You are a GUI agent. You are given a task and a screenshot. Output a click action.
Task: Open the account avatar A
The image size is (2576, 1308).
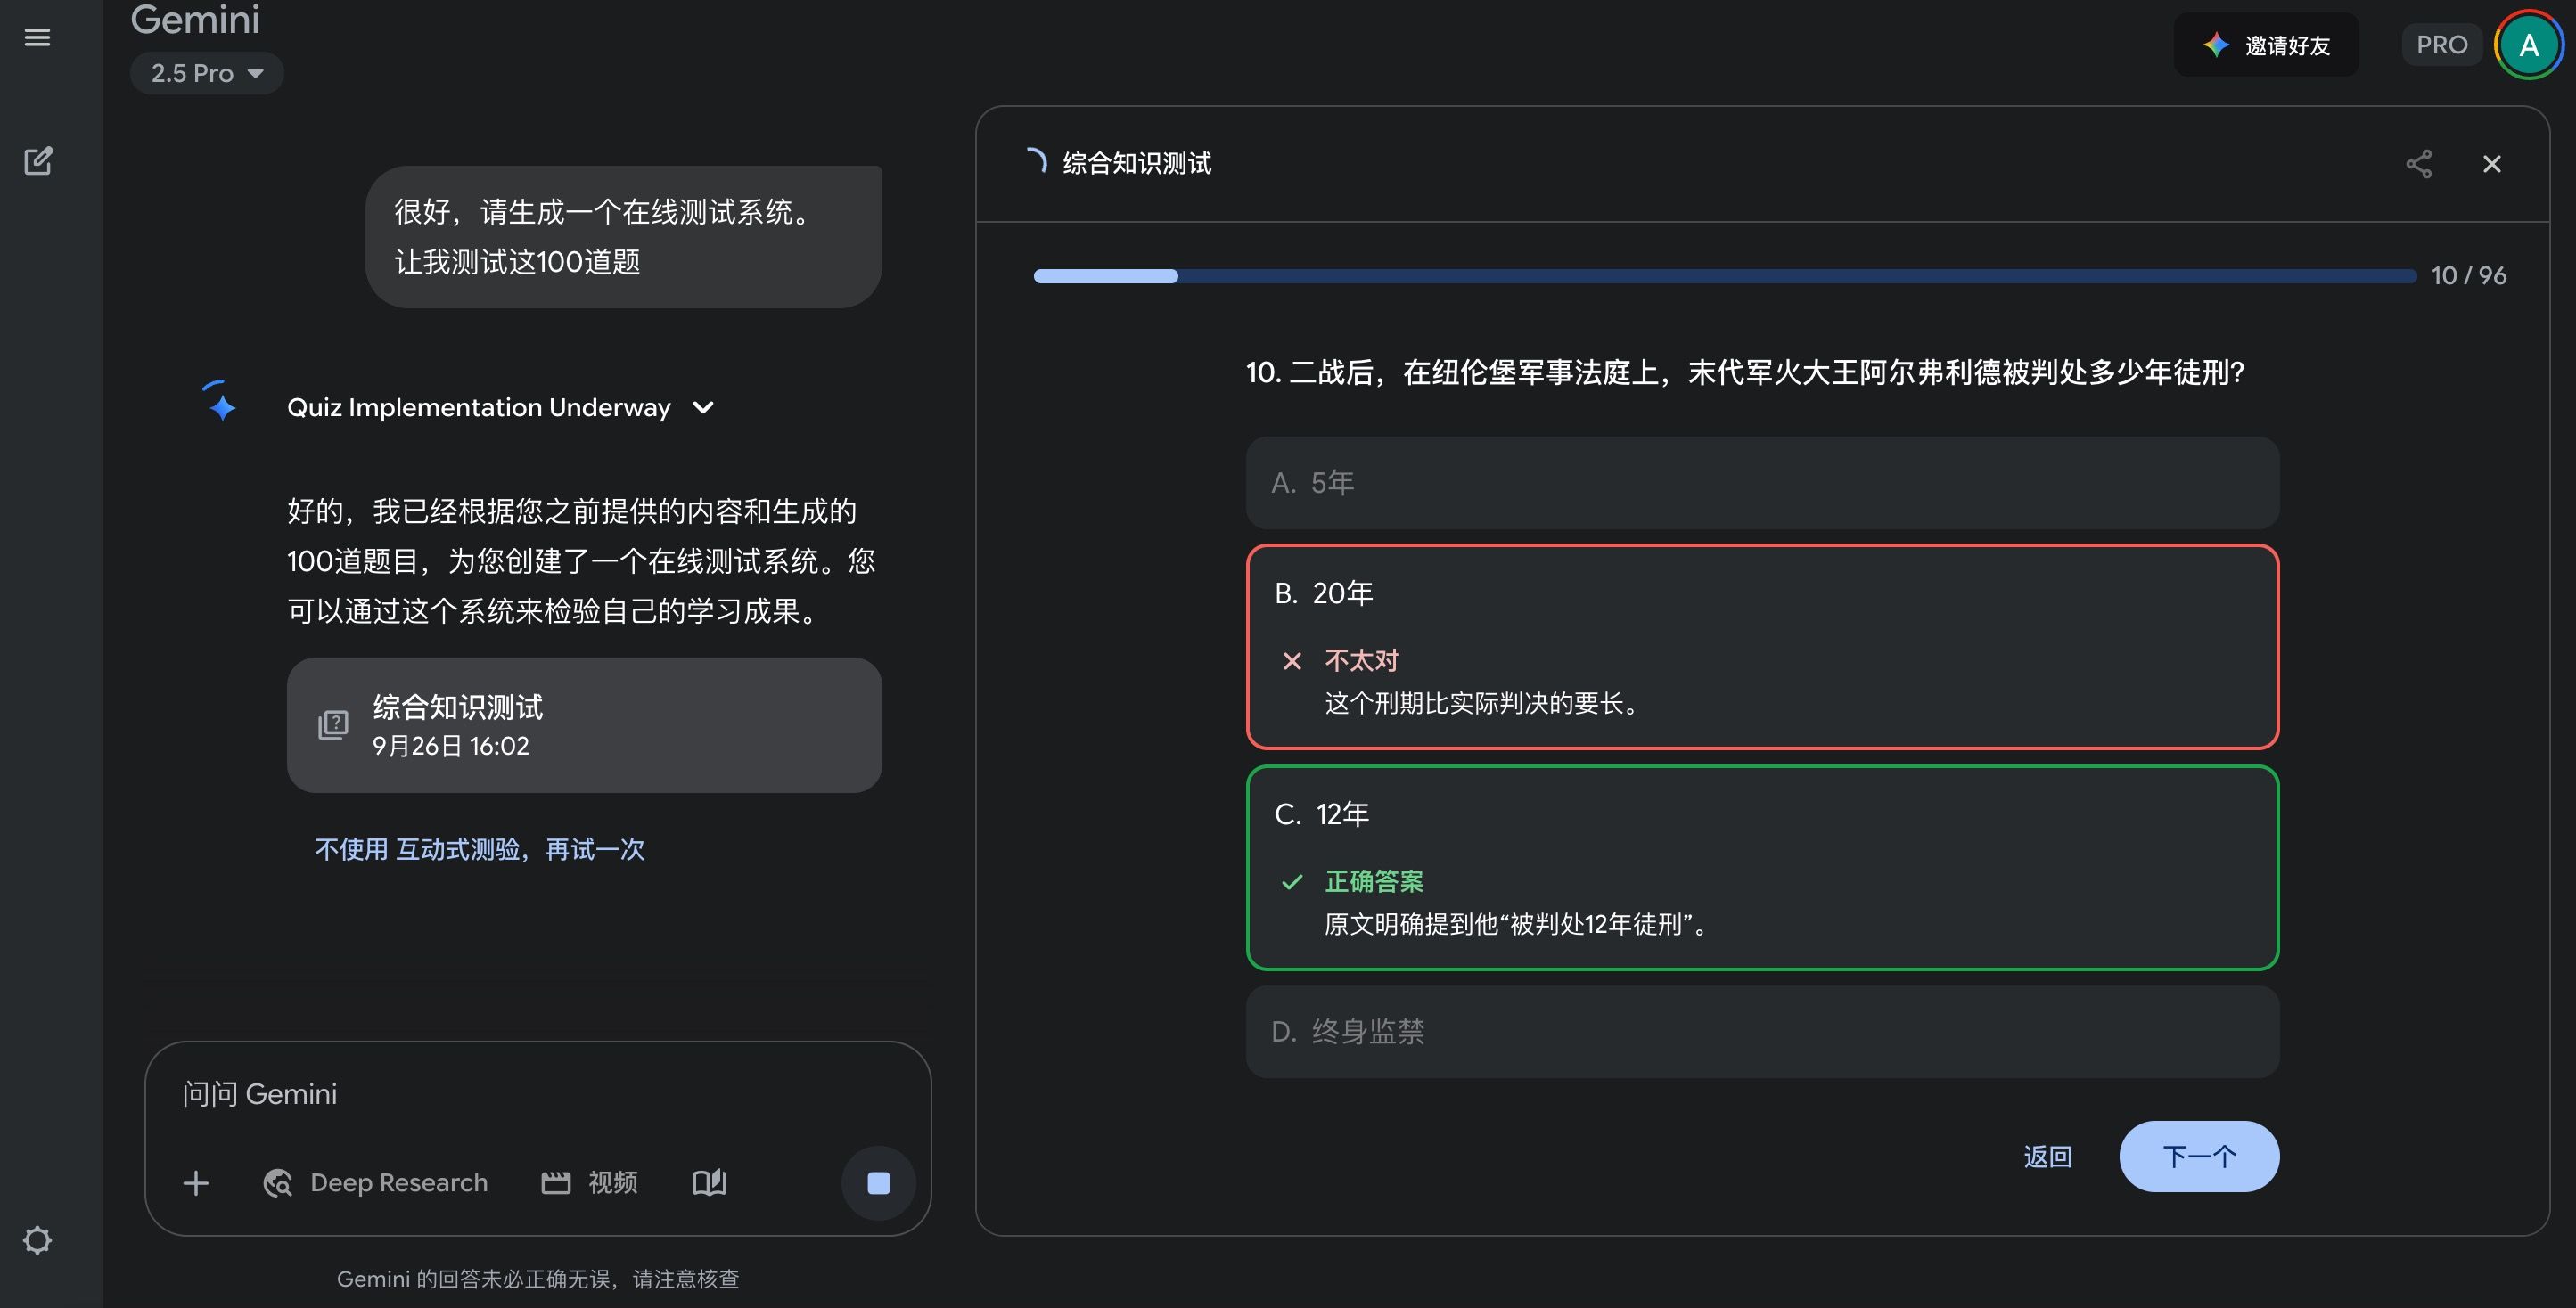click(2528, 45)
